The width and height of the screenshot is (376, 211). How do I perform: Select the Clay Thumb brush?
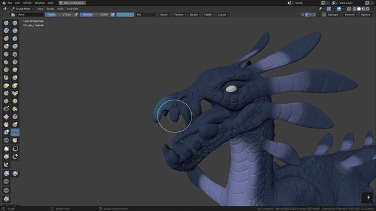coord(6,39)
